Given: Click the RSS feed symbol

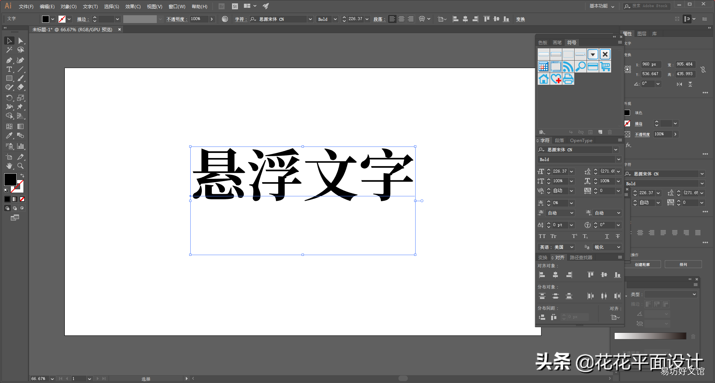Looking at the screenshot, I should click(568, 67).
